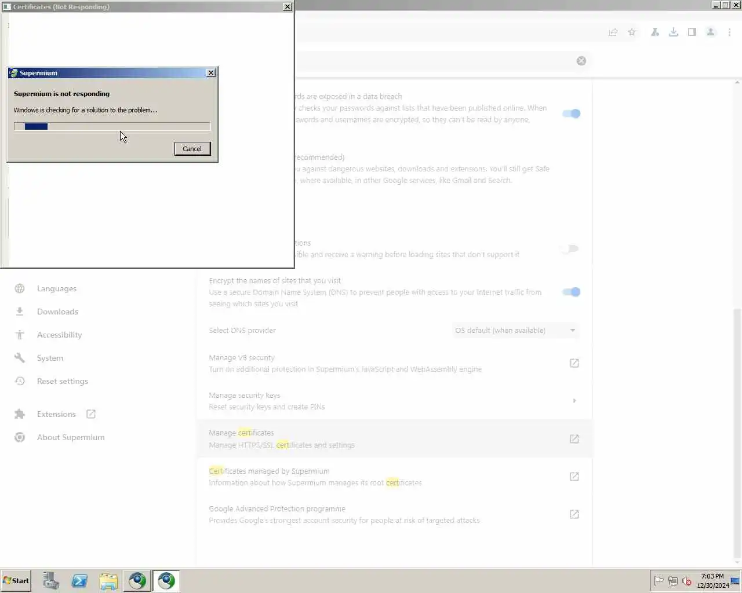742x593 pixels.
Task: Launch PowerShell from the taskbar
Action: click(79, 581)
